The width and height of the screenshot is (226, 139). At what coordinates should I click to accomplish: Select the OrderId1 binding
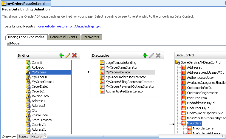(38, 91)
